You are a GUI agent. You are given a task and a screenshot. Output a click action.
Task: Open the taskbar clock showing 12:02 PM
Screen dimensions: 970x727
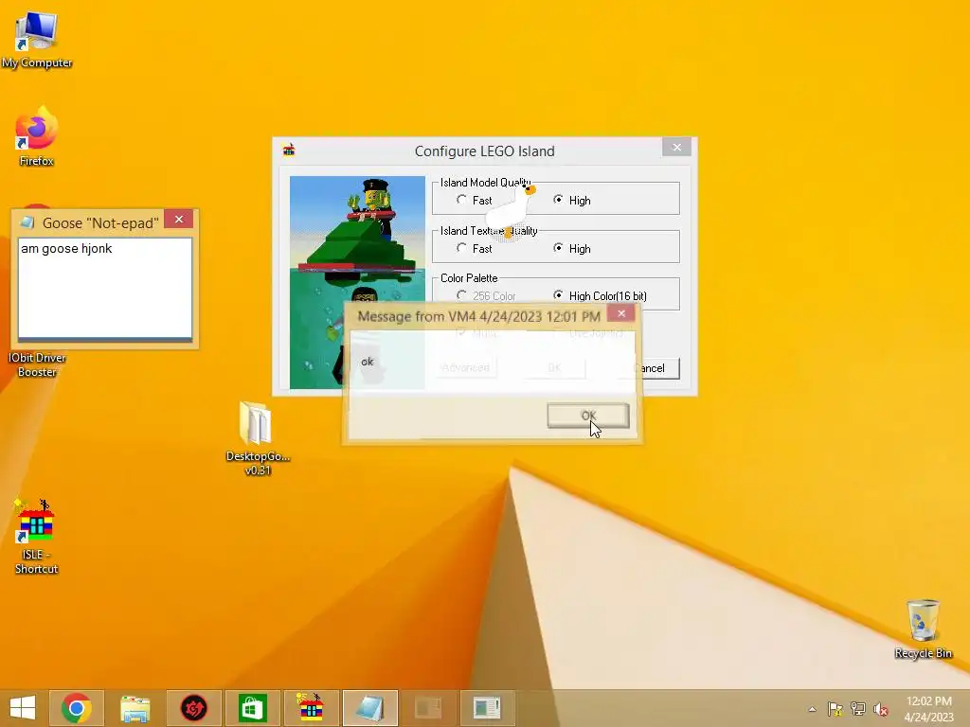tap(928, 709)
